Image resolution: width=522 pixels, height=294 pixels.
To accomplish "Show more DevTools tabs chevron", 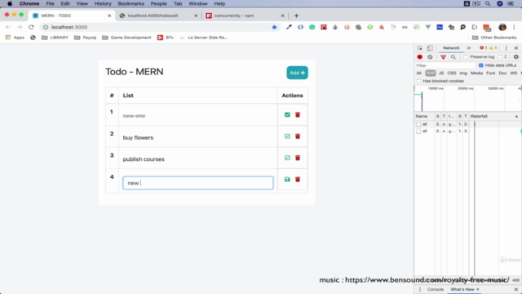I will (x=469, y=48).
